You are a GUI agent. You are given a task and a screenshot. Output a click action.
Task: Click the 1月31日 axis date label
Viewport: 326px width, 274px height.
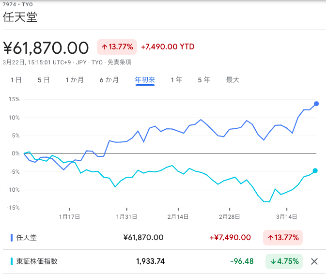[126, 217]
